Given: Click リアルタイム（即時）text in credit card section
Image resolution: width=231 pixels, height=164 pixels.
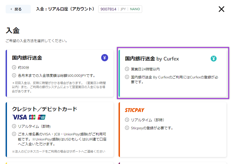Looking at the screenshot, I should [34, 127].
